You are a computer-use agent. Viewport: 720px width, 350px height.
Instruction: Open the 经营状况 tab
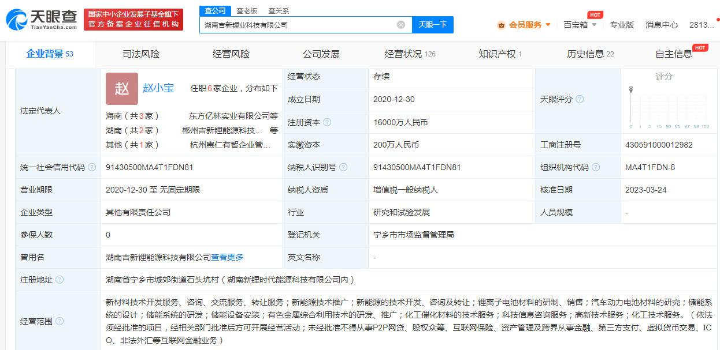click(410, 54)
